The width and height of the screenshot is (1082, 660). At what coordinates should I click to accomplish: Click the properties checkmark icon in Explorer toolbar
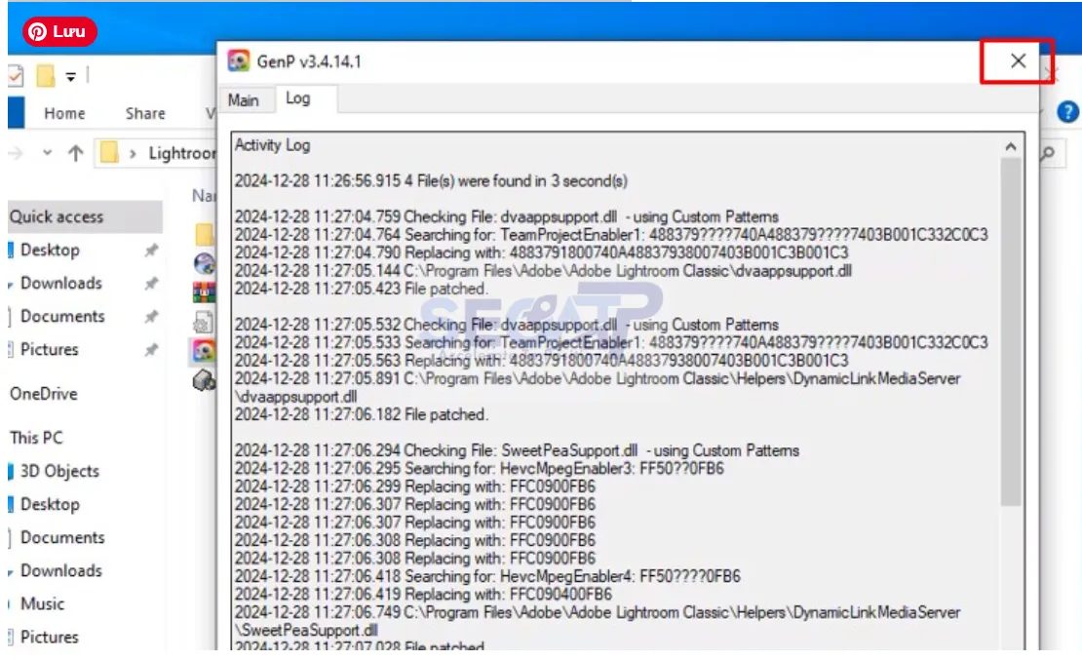[15, 77]
